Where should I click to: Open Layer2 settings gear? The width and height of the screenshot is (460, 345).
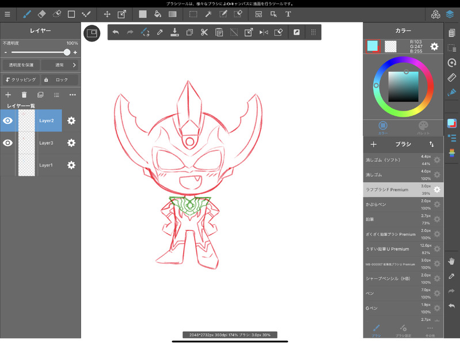tap(71, 120)
